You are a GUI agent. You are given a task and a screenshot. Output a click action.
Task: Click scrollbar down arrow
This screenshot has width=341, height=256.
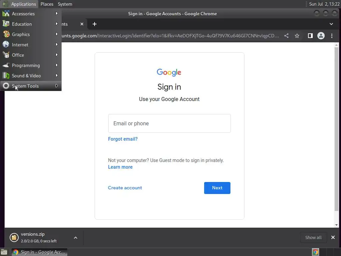[336, 225]
